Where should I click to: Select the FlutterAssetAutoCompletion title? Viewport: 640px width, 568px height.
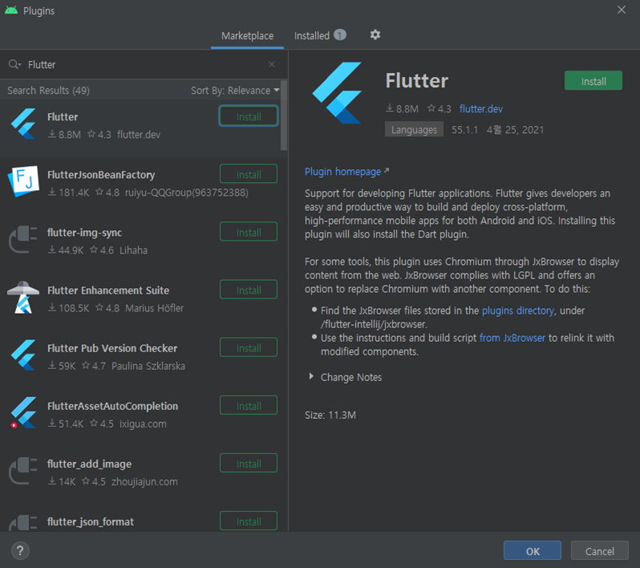click(x=112, y=406)
